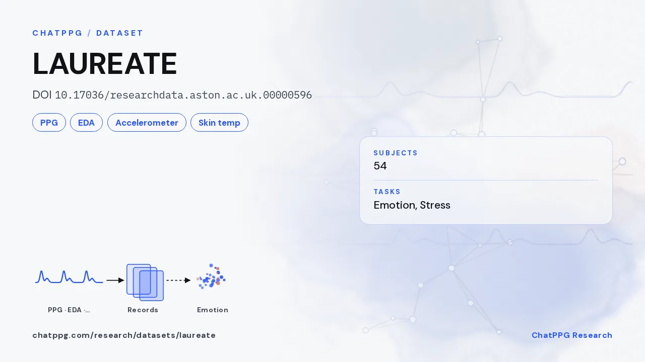Click the SUBJECTS value 54

pos(380,166)
